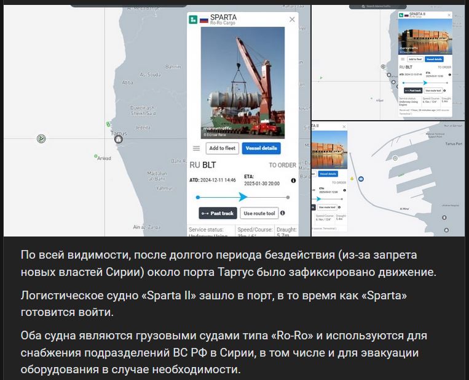Close the SPARTA vessel info card

292,20
